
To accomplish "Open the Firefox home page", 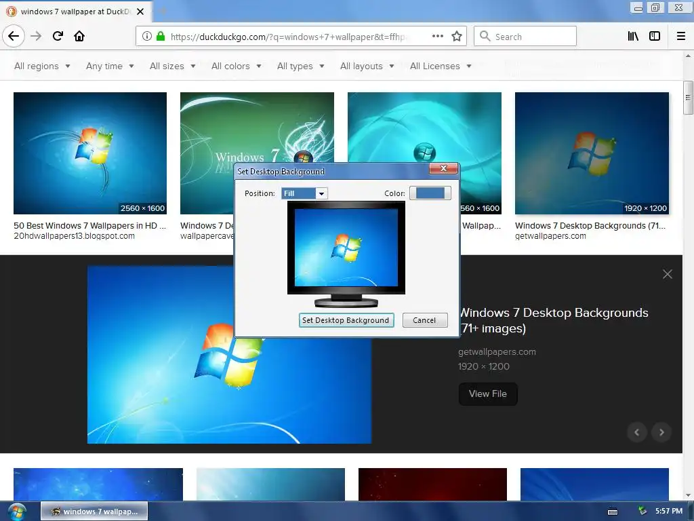I will click(79, 37).
